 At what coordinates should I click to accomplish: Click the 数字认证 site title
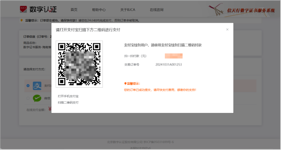(x=43, y=9)
